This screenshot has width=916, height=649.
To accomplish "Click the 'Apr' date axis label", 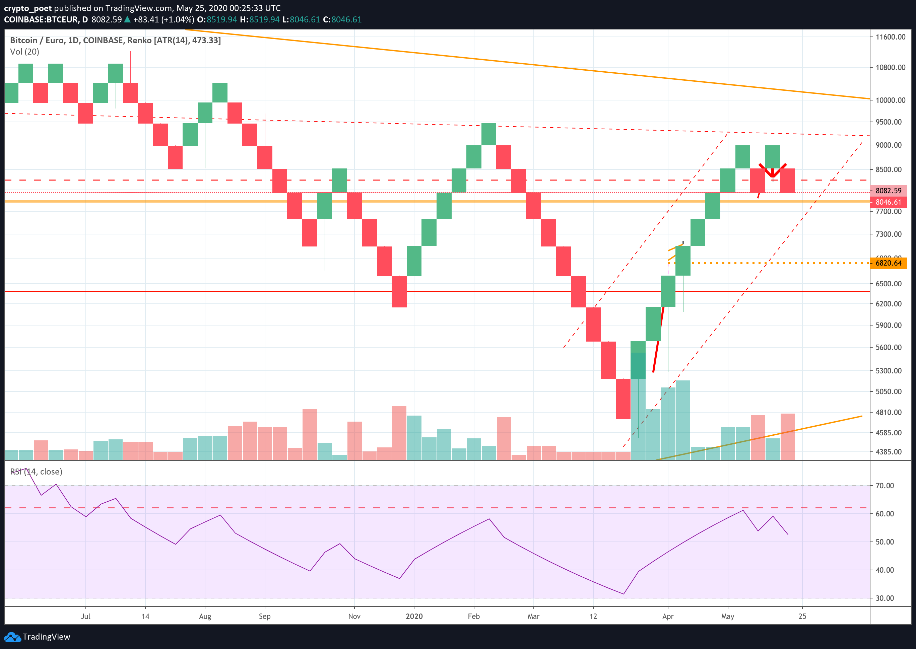I will click(x=668, y=616).
